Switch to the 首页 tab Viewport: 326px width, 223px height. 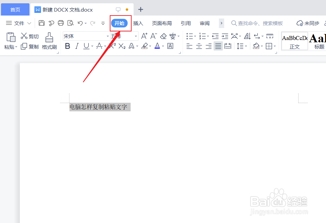(15, 10)
